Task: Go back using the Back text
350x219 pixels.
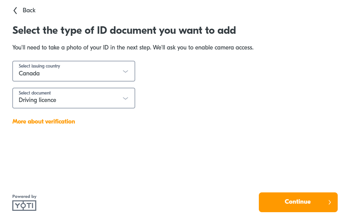Action: [29, 10]
